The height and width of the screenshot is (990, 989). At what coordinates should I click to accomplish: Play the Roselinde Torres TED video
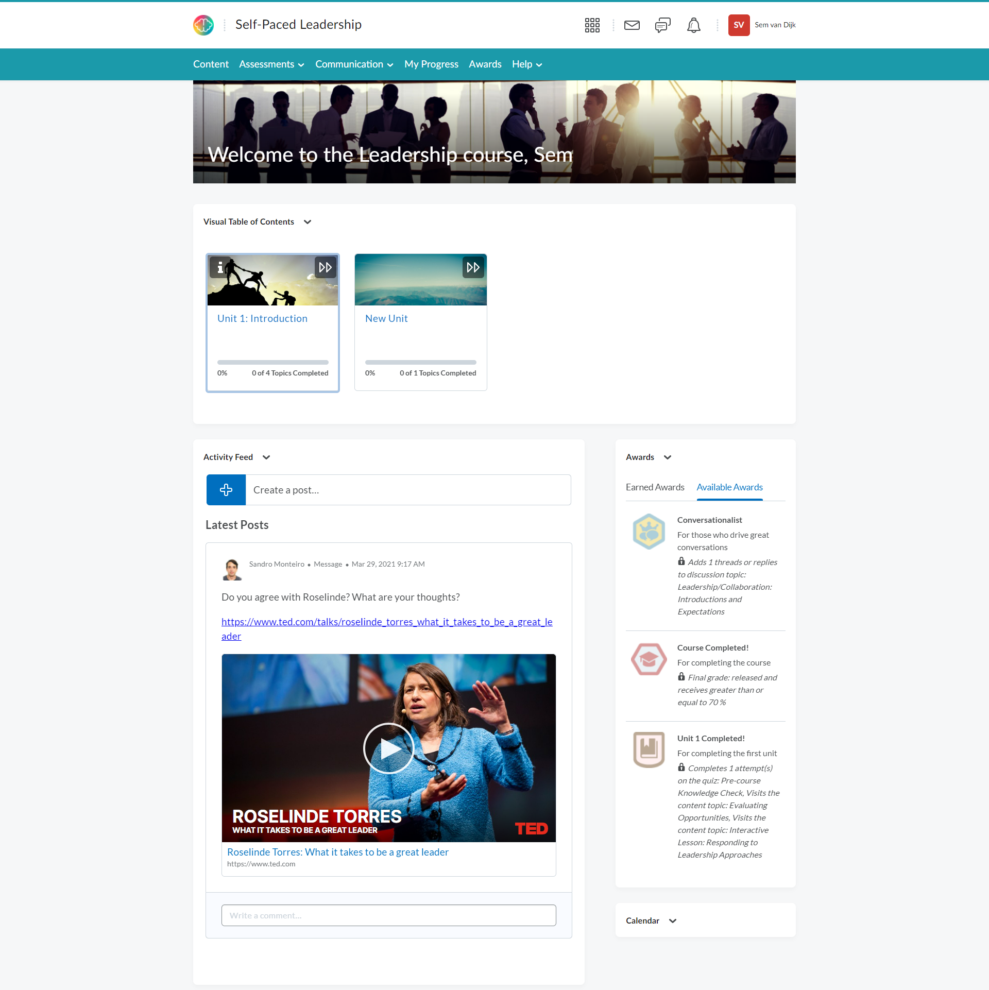coord(389,748)
